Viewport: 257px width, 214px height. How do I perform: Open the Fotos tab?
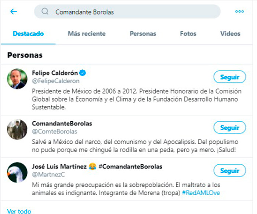[x=188, y=34]
